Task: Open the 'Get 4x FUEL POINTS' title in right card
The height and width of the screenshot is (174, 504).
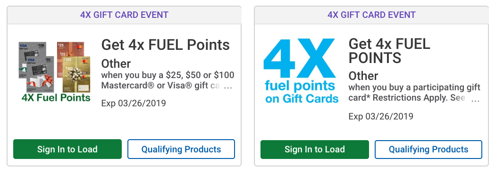Action: tap(389, 51)
